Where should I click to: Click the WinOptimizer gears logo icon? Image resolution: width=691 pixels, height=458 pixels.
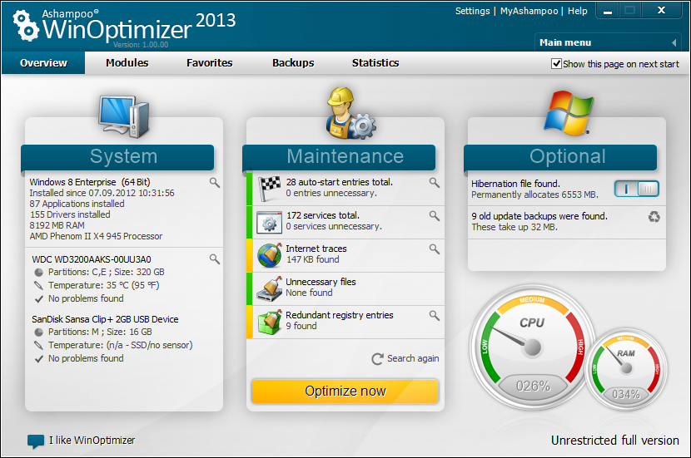[26, 26]
